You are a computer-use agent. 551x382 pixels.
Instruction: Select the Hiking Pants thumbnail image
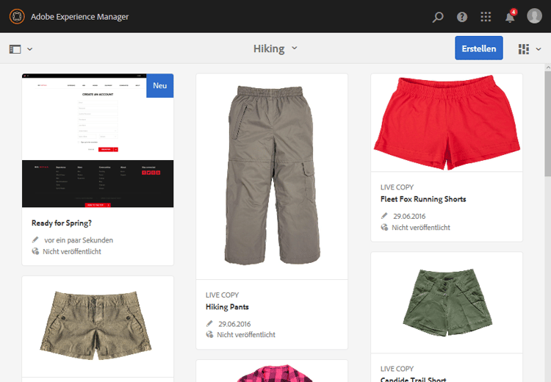tap(272, 176)
